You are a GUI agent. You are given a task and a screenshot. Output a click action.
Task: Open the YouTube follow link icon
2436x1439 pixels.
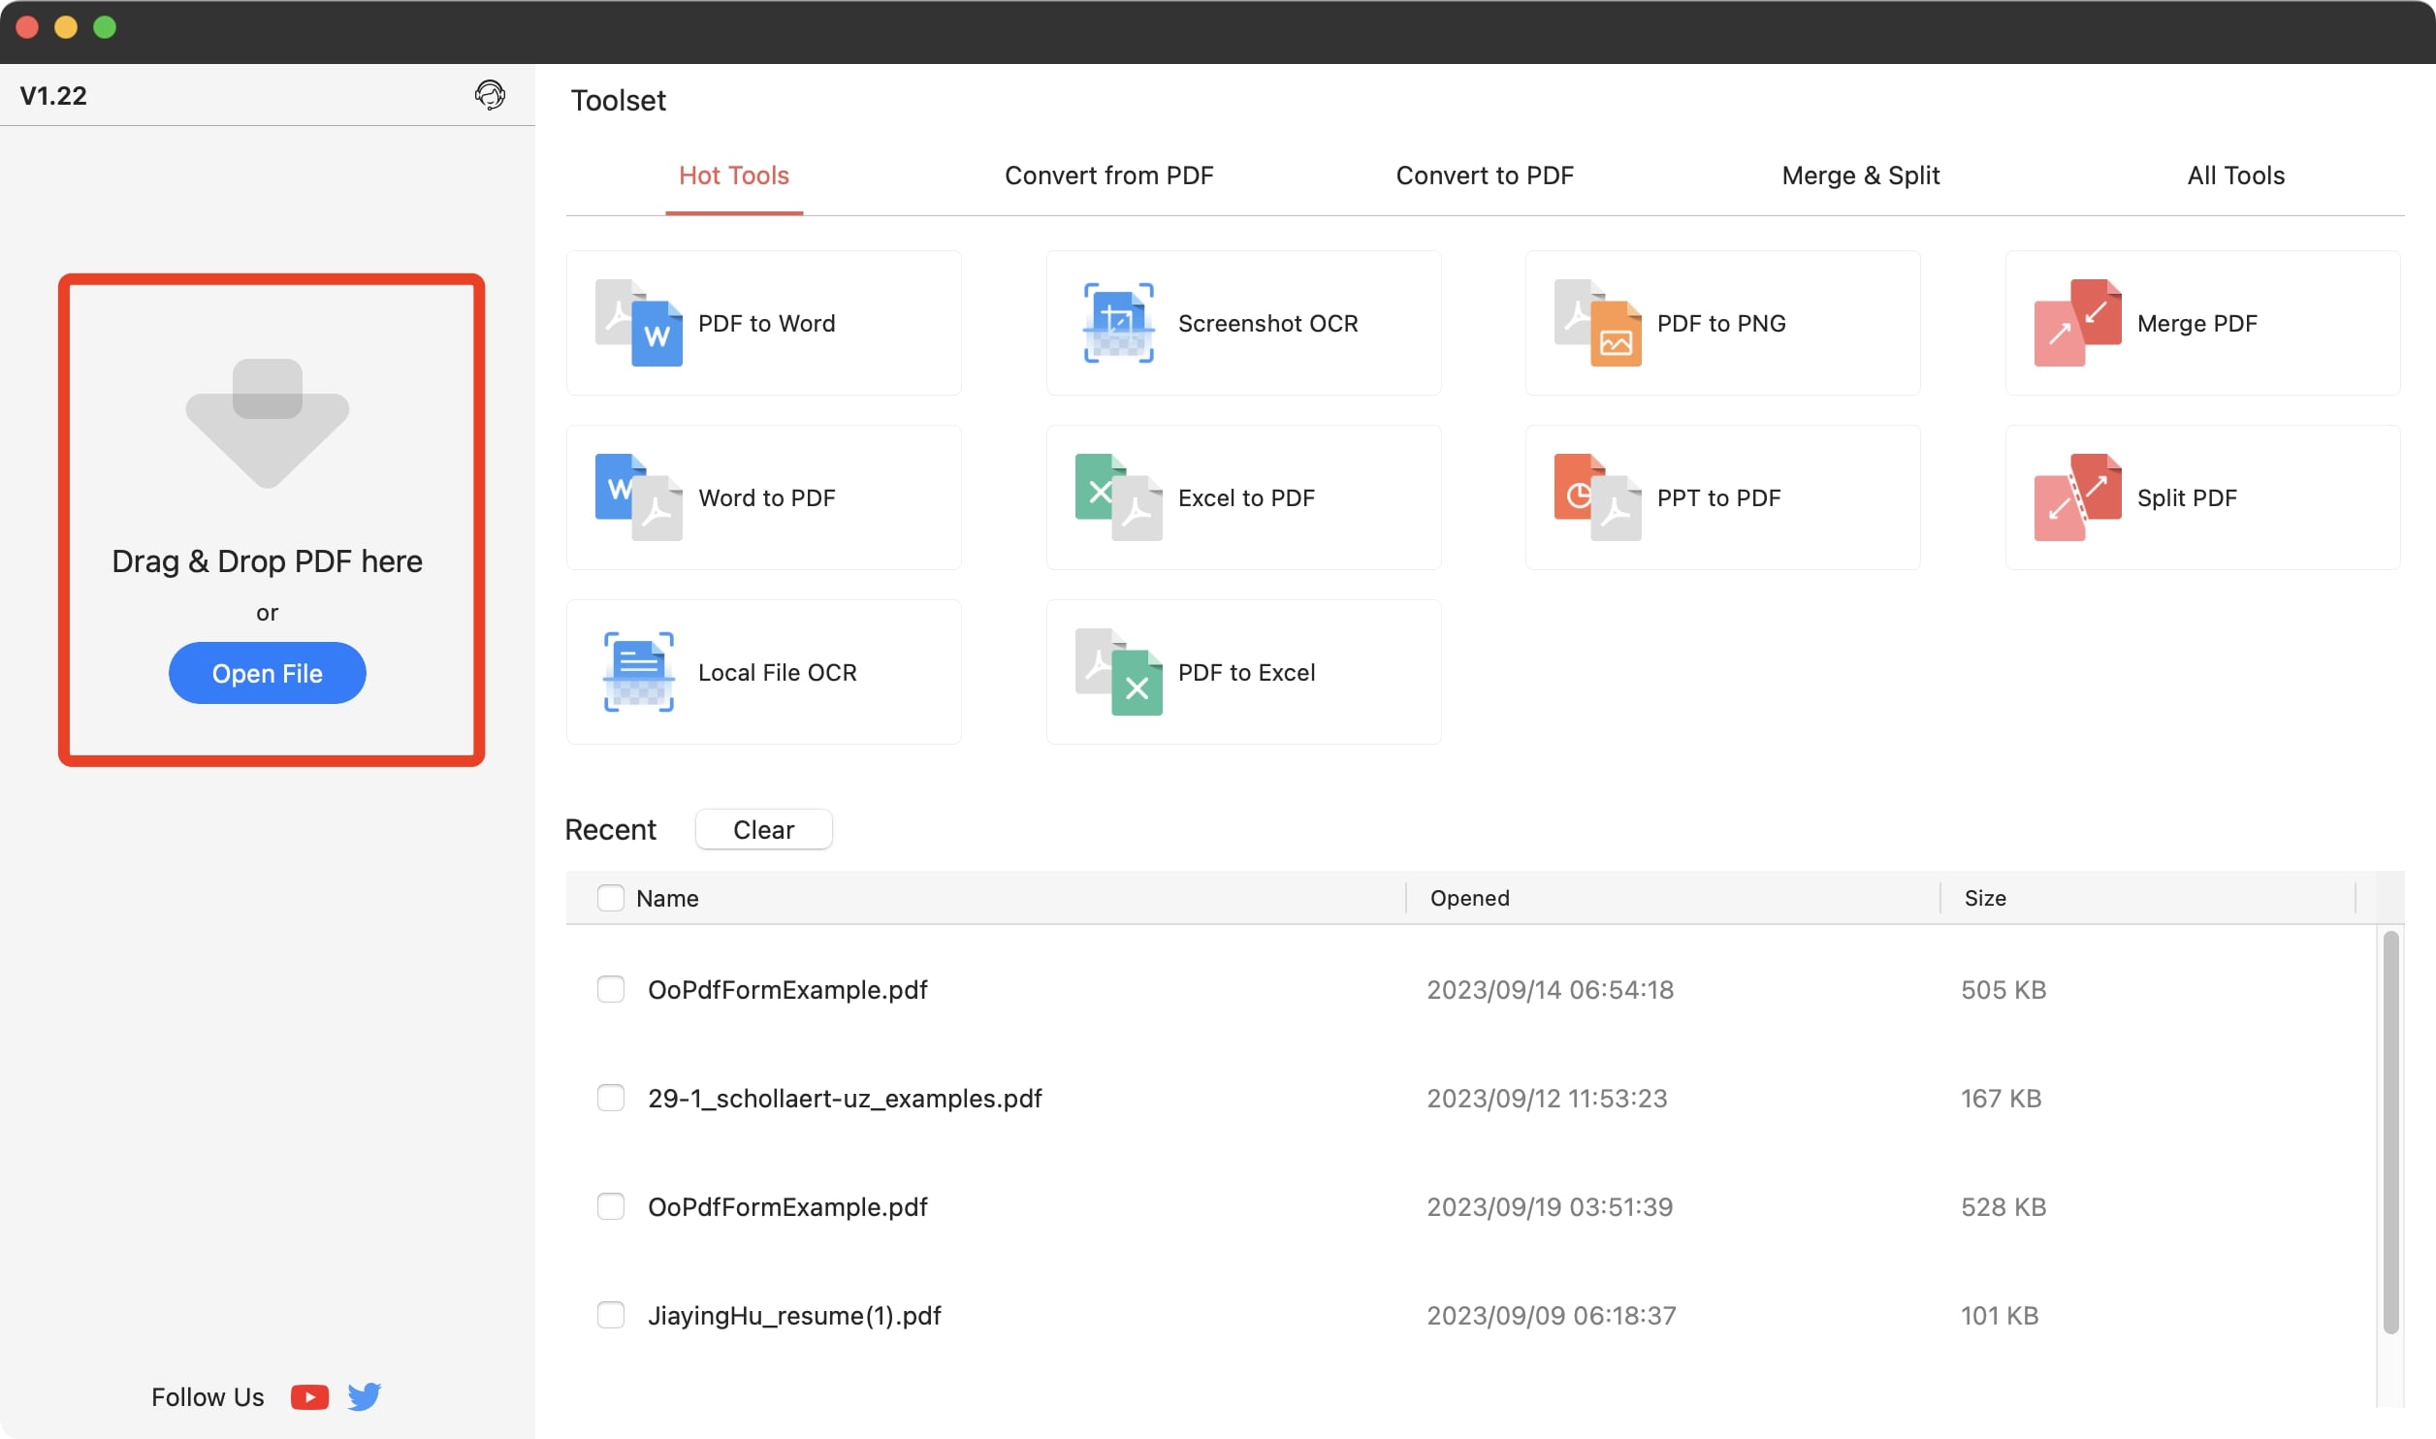click(309, 1396)
